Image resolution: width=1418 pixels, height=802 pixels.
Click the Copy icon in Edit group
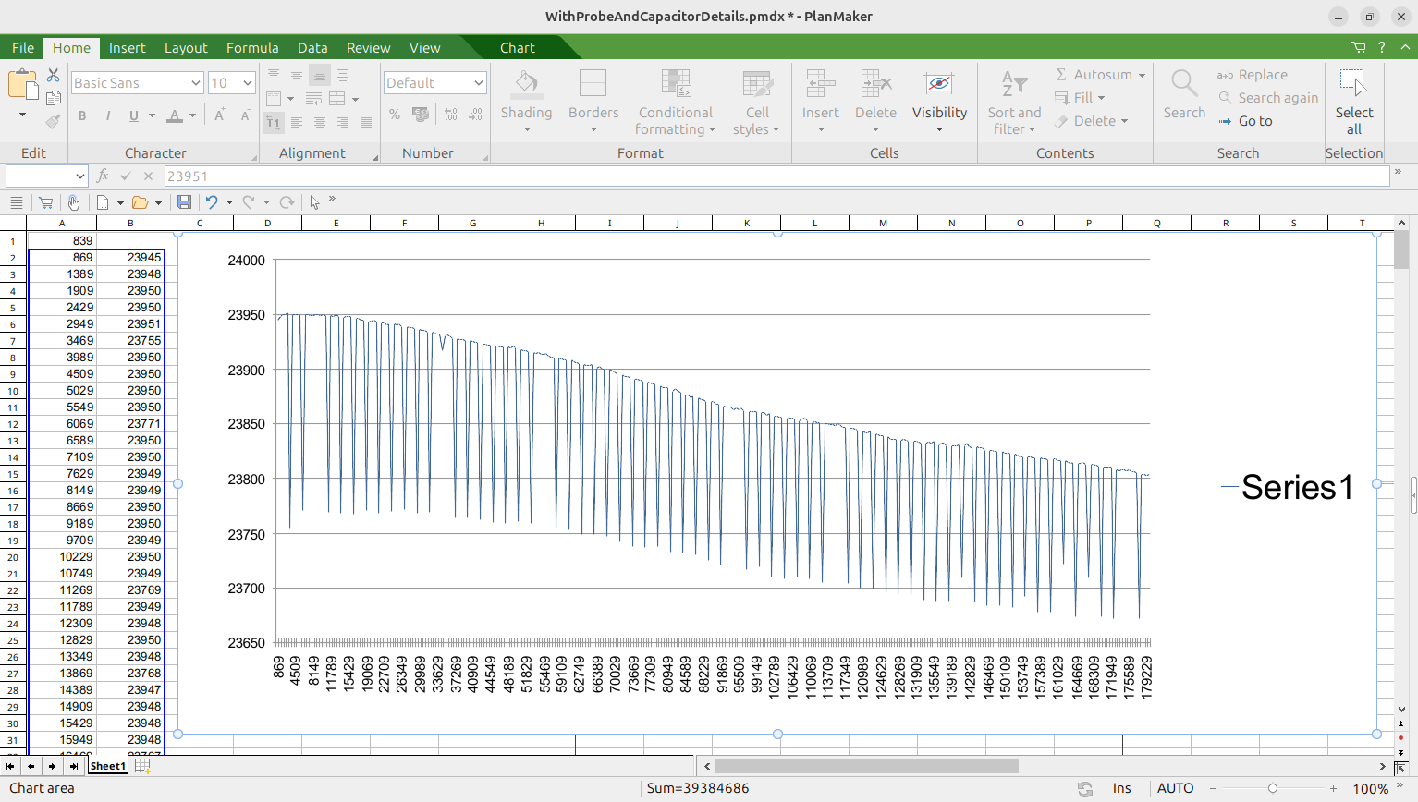pyautogui.click(x=54, y=97)
